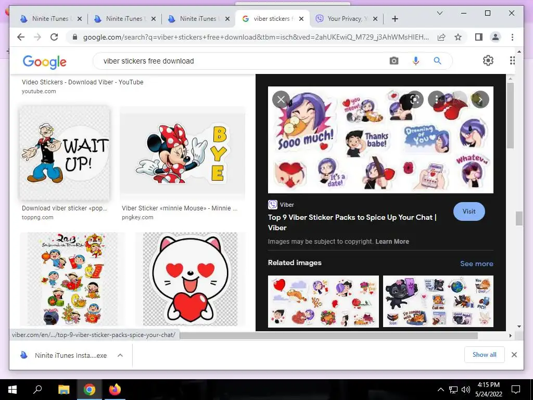Click the preview panel scrollbar thumb
The image size is (533, 400).
[510, 116]
